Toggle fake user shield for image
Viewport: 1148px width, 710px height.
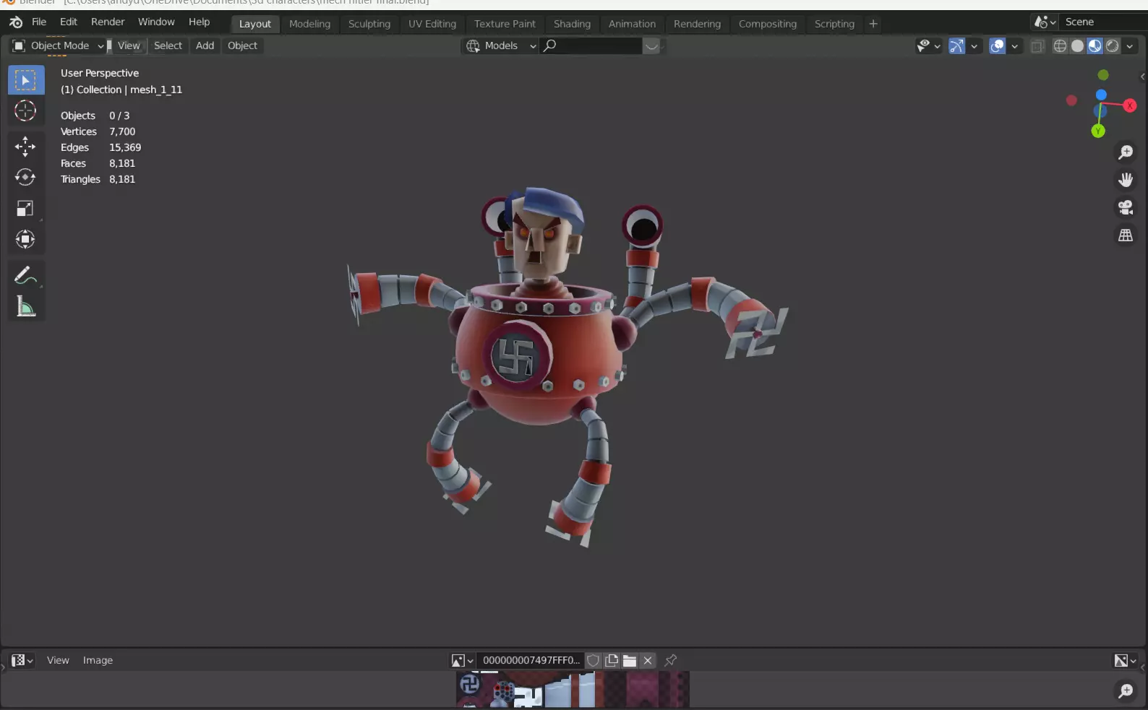click(594, 660)
